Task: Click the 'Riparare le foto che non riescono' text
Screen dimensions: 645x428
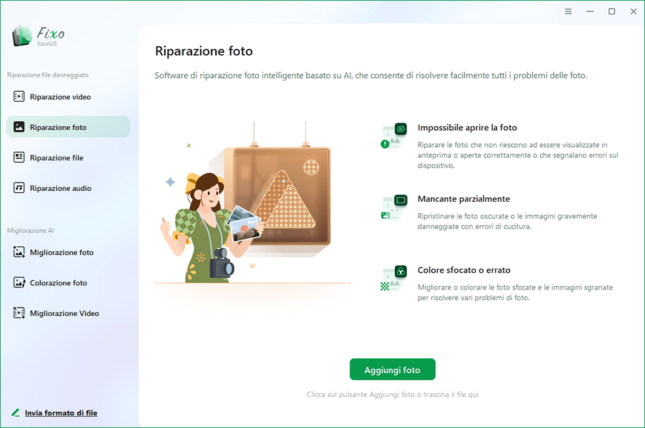Action: tap(518, 155)
